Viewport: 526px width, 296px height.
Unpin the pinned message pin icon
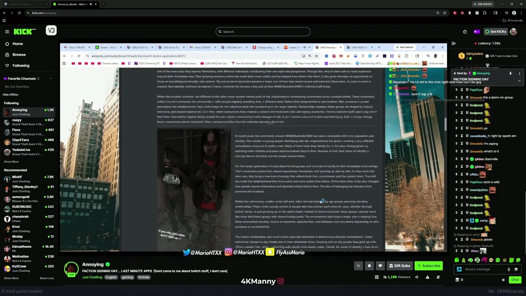[x=510, y=74]
